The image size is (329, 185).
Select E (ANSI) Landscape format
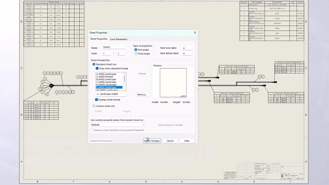click(109, 87)
